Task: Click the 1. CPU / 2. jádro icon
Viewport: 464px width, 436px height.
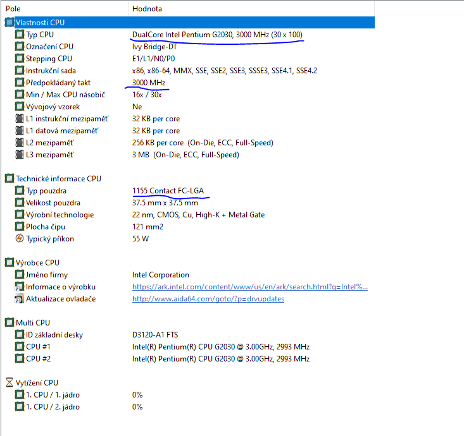Action: [x=20, y=407]
